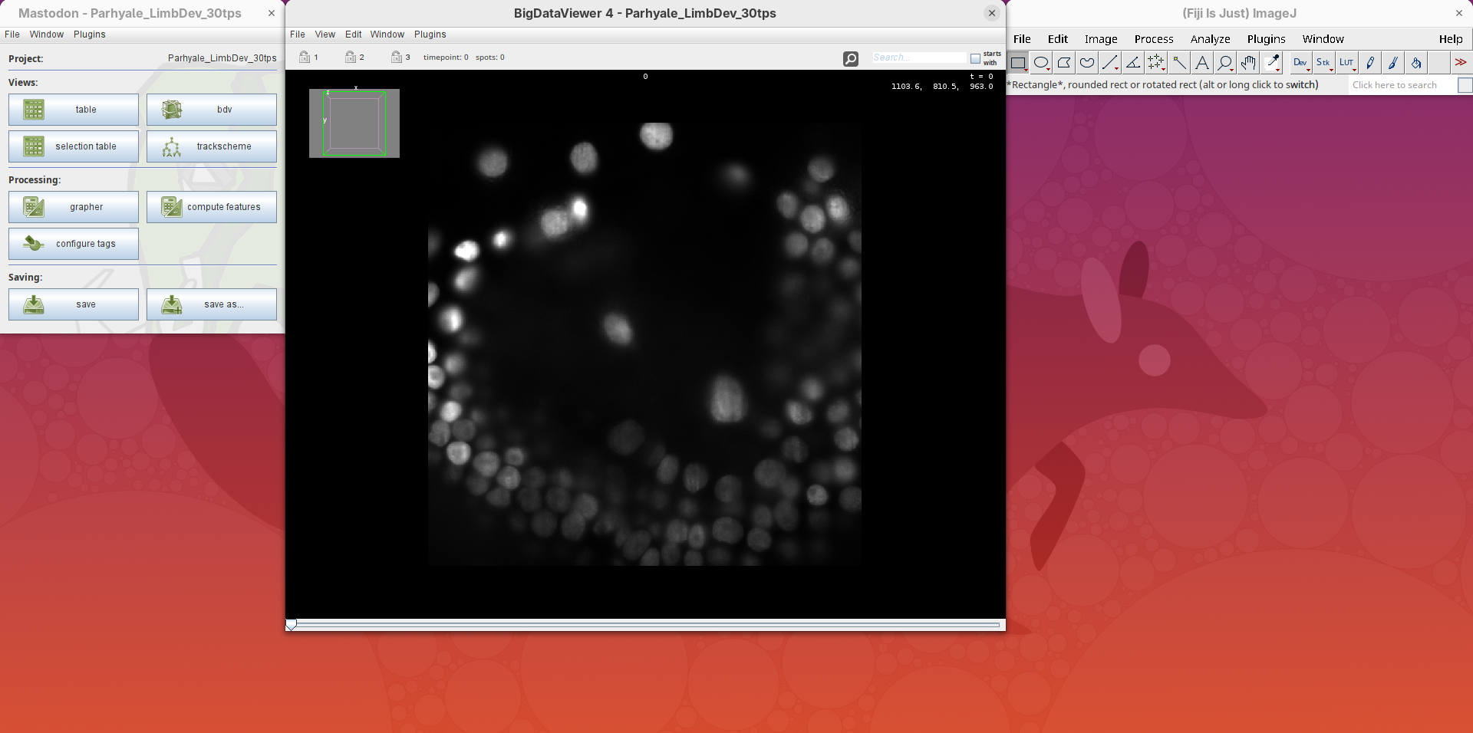Toggle lock group 3 in BigDataViewer

coord(397,58)
